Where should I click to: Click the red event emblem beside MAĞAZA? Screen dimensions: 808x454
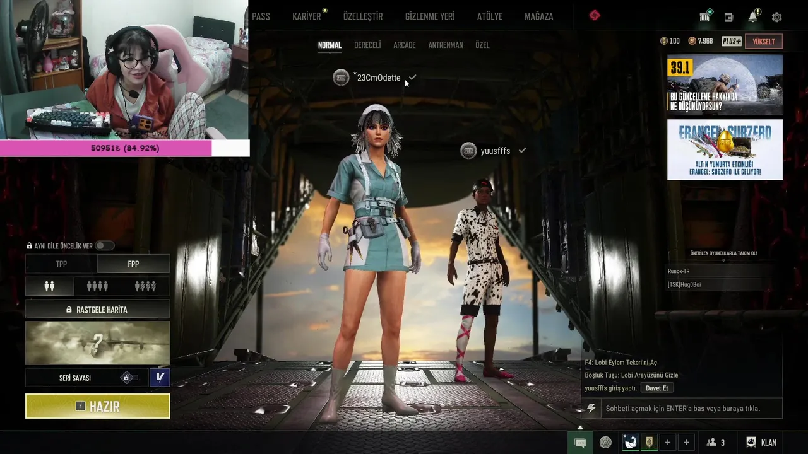pyautogui.click(x=594, y=16)
